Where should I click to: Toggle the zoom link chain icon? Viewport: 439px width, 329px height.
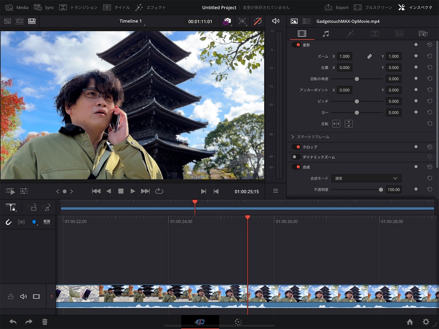[369, 56]
